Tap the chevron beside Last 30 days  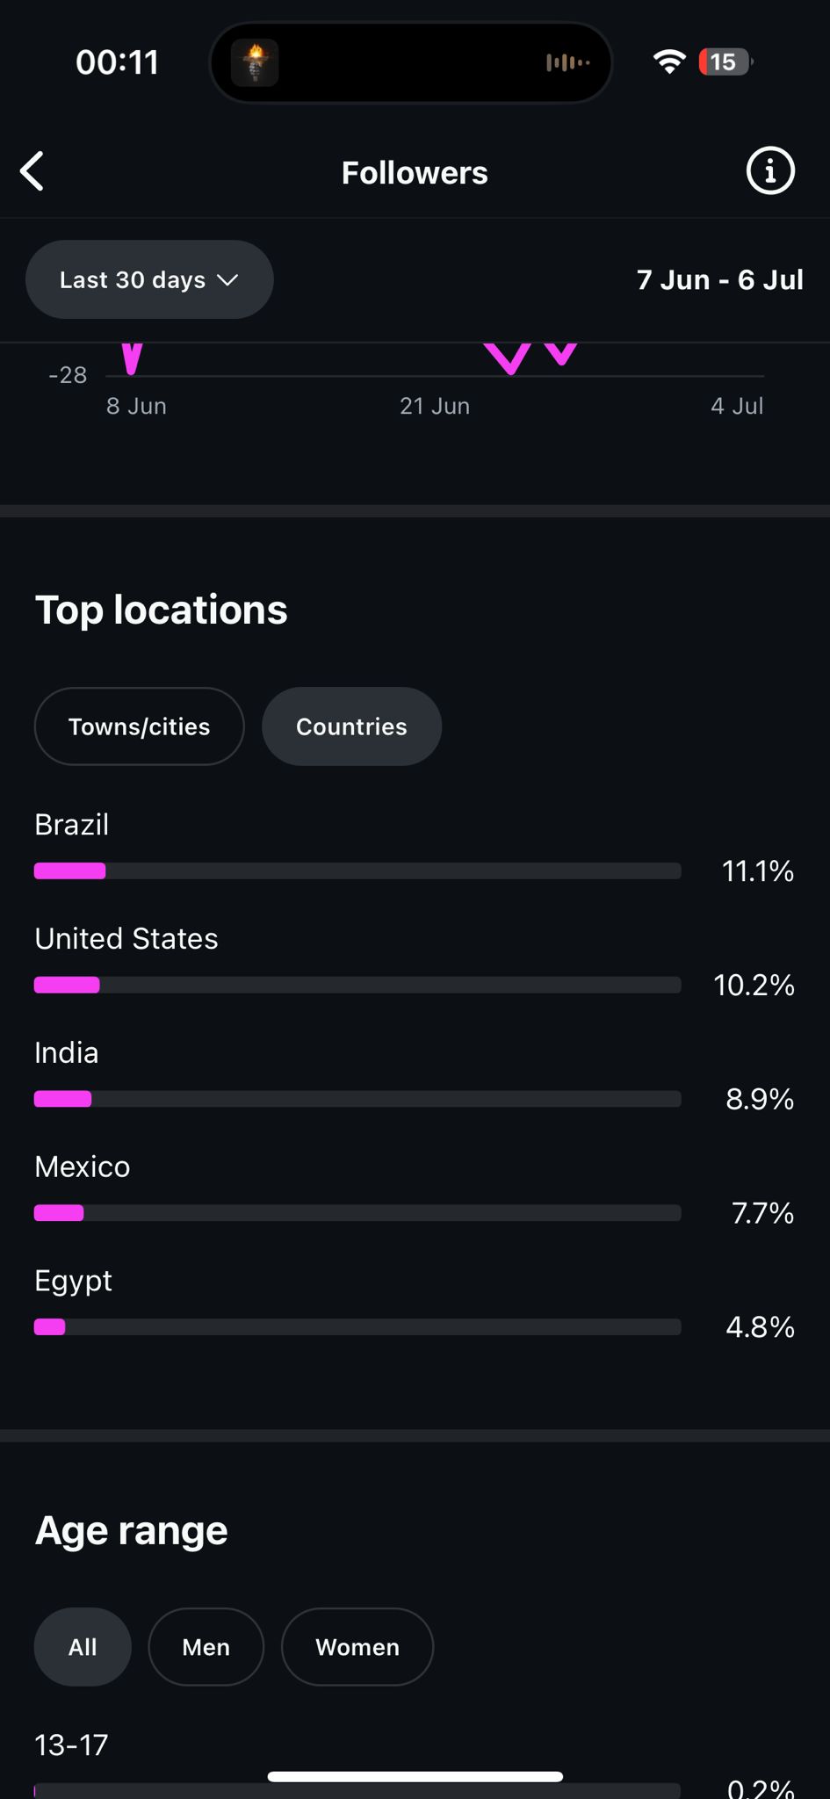pos(228,280)
